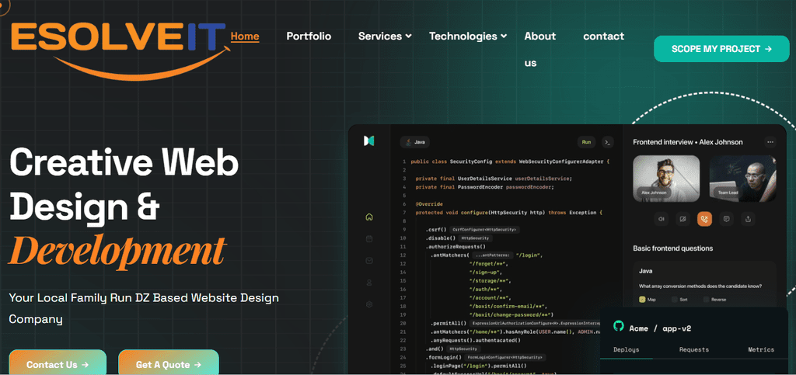796x375 pixels.
Task: Click the SCOPE MY PROJECT button
Action: pyautogui.click(x=721, y=49)
